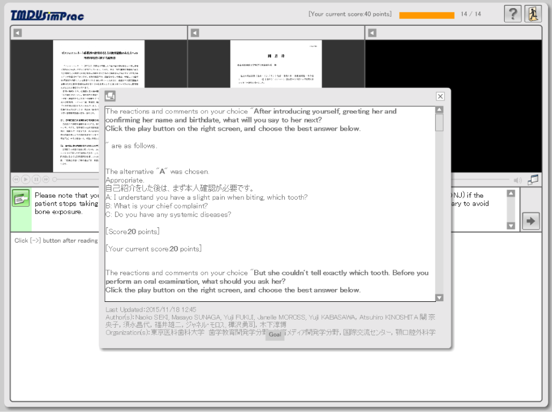Click the TMDU SimPrac logo
The width and height of the screenshot is (552, 412).
click(47, 16)
